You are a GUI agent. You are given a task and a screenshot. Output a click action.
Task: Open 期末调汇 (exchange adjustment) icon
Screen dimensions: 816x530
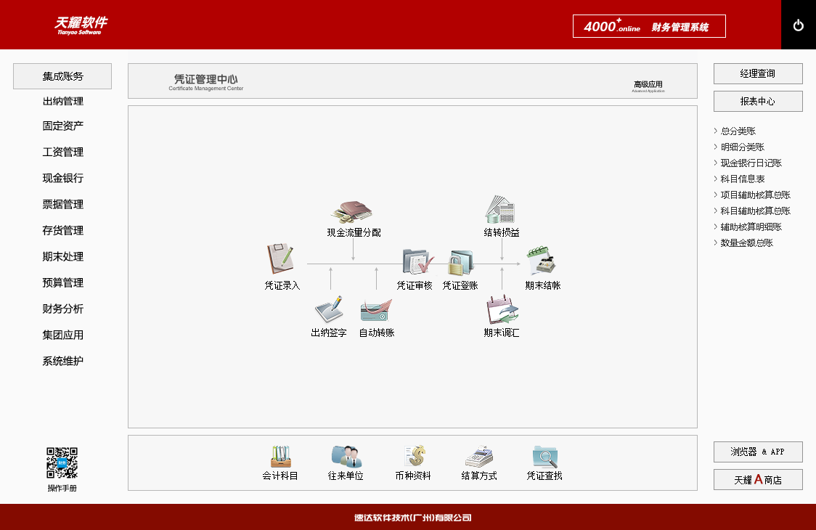coord(501,311)
